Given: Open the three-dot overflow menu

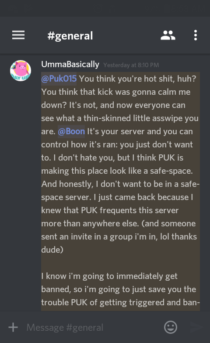Looking at the screenshot, I should coord(196,35).
